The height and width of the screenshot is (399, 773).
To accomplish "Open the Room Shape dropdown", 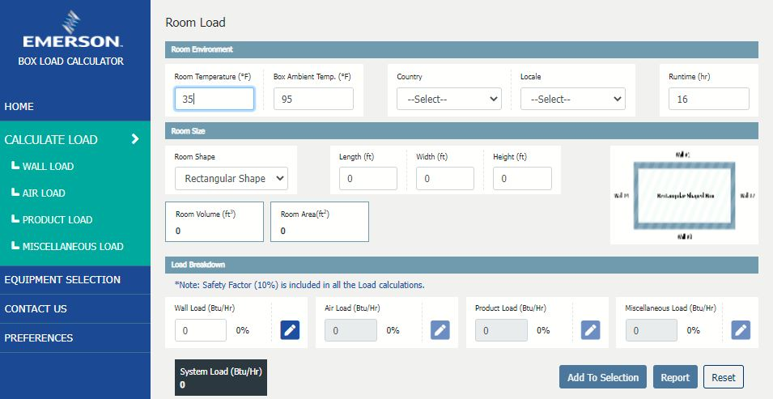I will tap(231, 178).
